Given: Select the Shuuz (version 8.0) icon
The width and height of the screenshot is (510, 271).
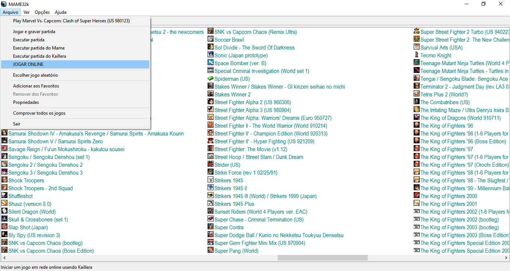Looking at the screenshot, I should pyautogui.click(x=4, y=204).
